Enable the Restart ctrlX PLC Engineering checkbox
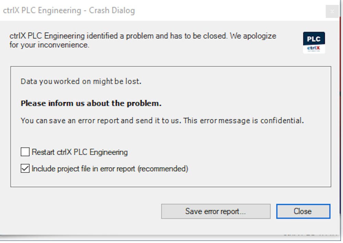Viewport: 343px width, 243px height. 24,152
